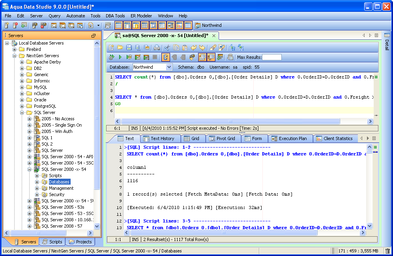Toggle the highlighted grid results button
Viewport: 393px width, 256px height.
pos(202,57)
